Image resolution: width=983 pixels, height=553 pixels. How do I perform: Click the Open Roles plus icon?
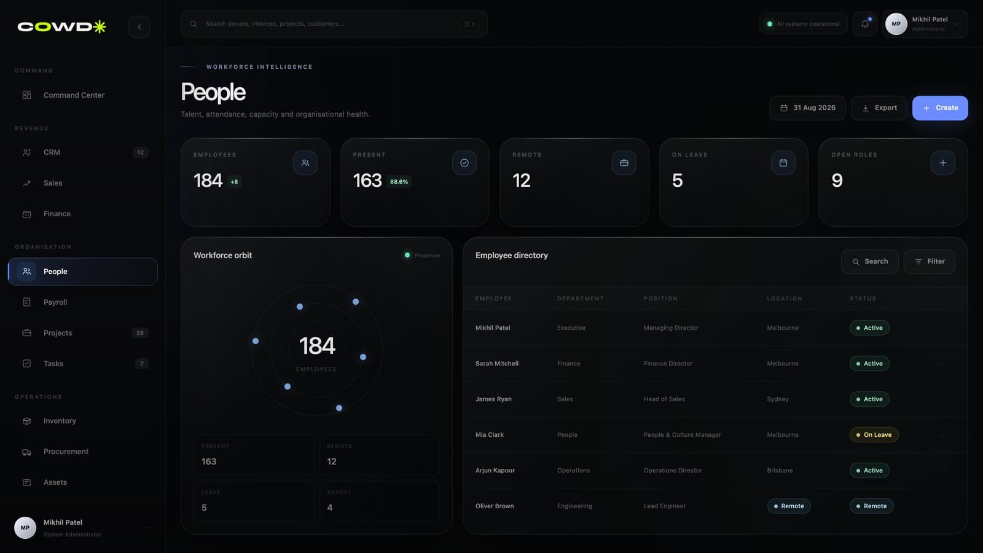click(943, 163)
